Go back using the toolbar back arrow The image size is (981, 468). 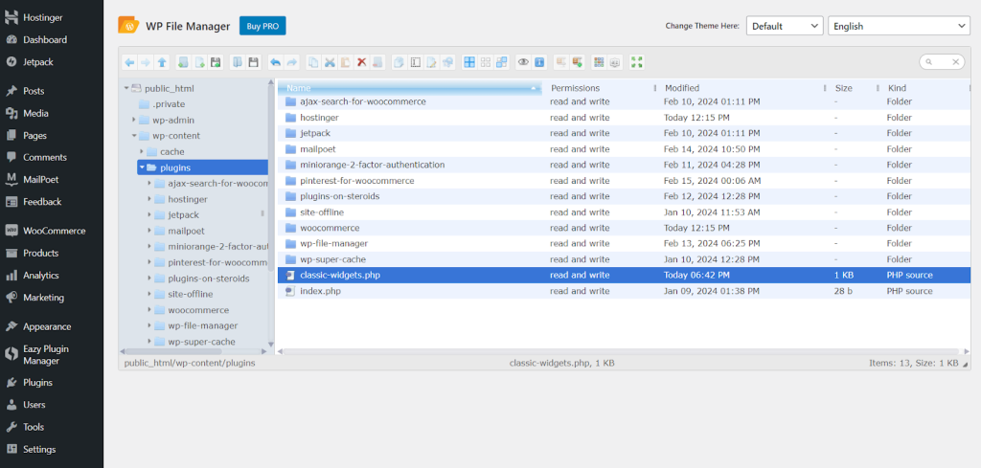tap(129, 62)
